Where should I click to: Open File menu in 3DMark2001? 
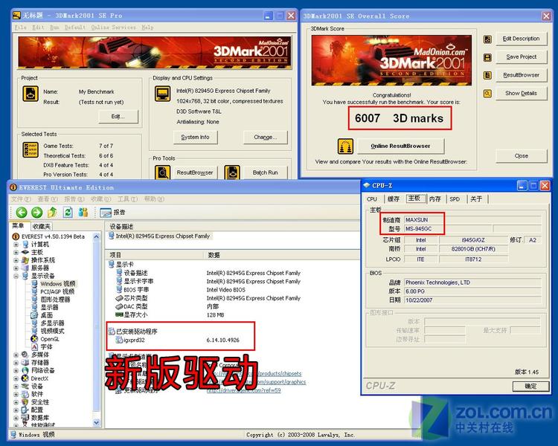20,27
